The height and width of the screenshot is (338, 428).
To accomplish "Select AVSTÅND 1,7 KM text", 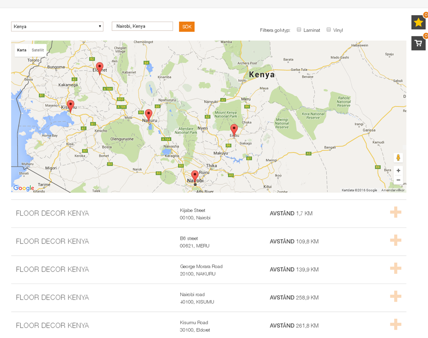I will [291, 214].
